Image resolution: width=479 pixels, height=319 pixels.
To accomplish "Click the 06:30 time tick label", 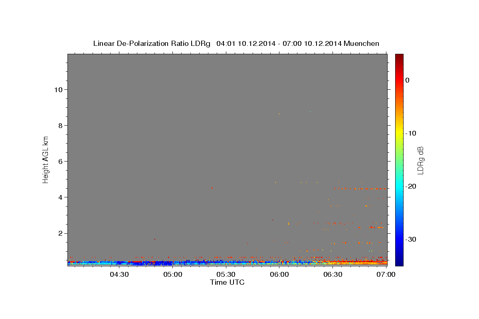I will coord(333,274).
